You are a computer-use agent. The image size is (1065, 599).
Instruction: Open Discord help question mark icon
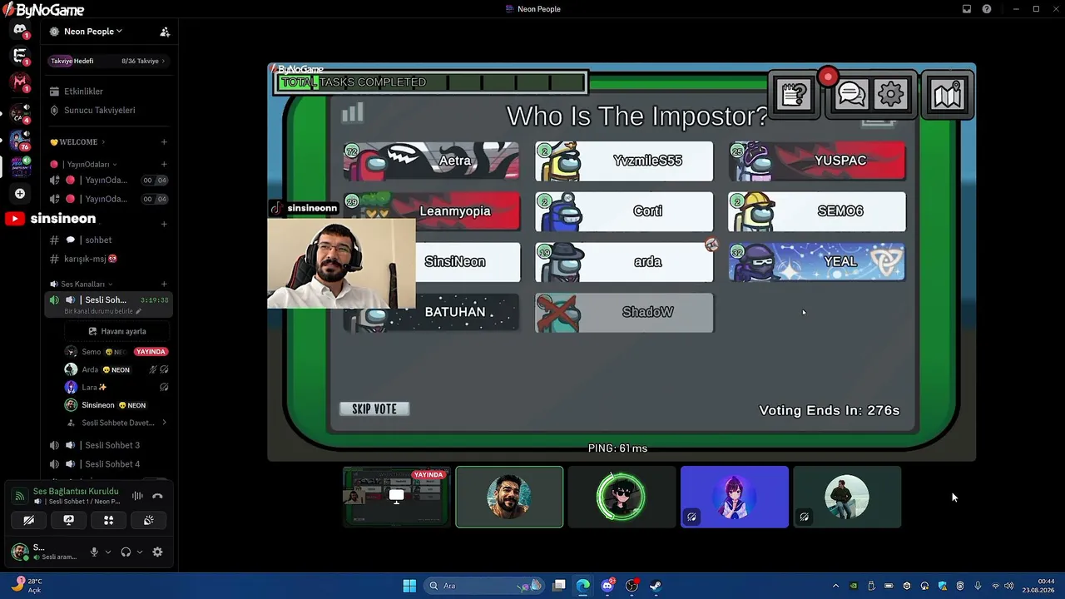[987, 9]
